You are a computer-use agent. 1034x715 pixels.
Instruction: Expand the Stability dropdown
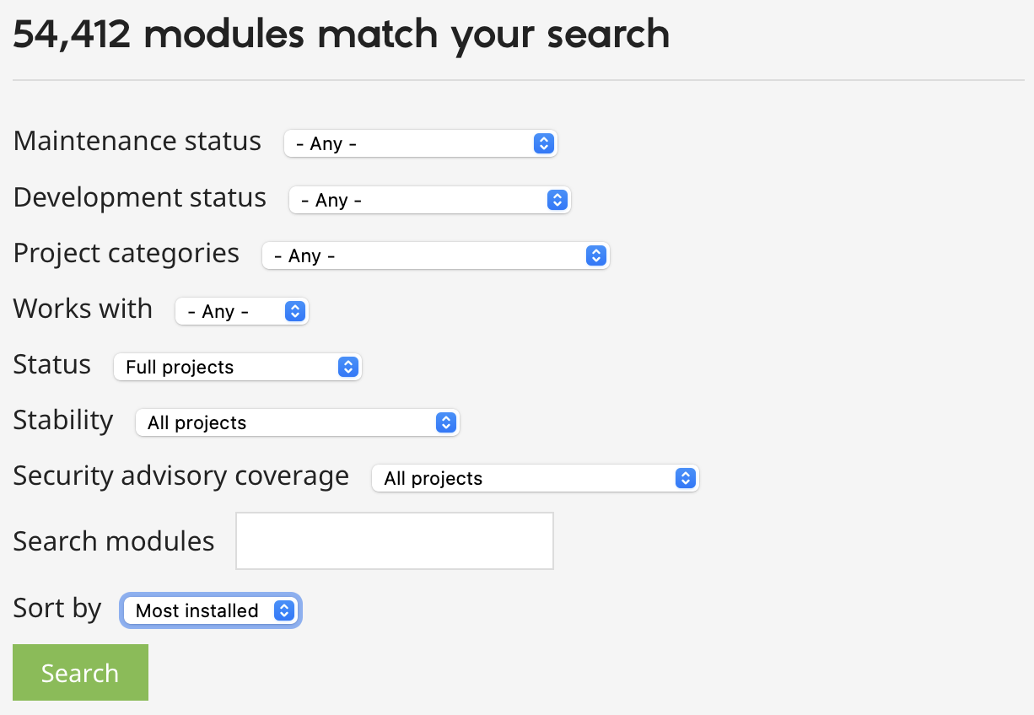point(297,422)
